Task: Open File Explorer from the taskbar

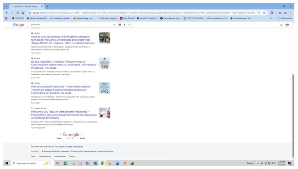Action: (110, 163)
